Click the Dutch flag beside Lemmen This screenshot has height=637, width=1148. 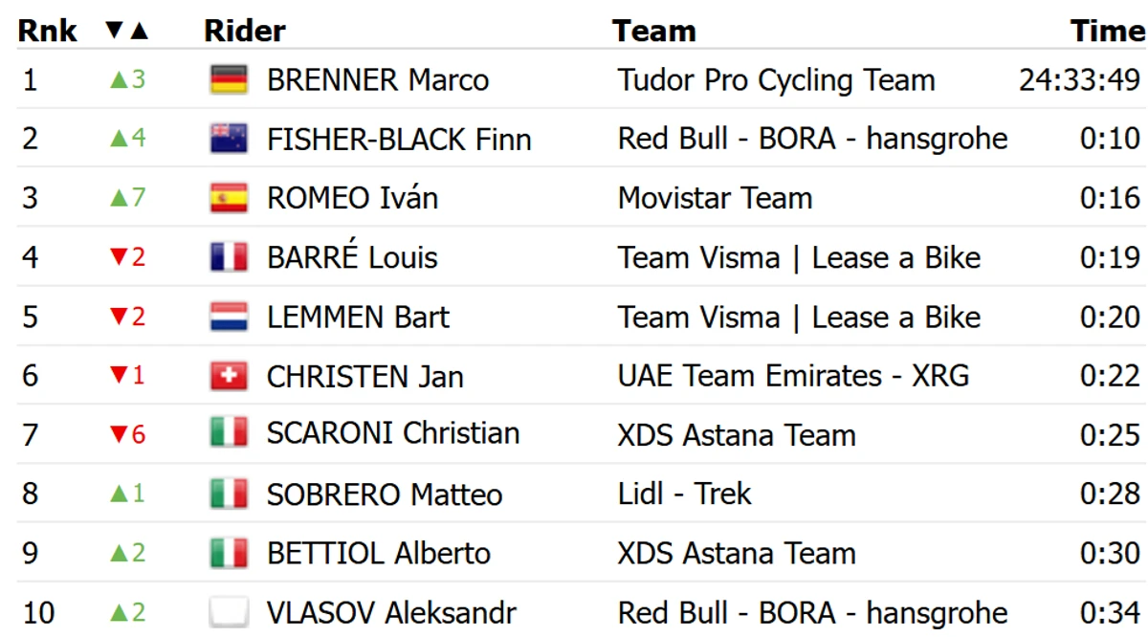(229, 317)
